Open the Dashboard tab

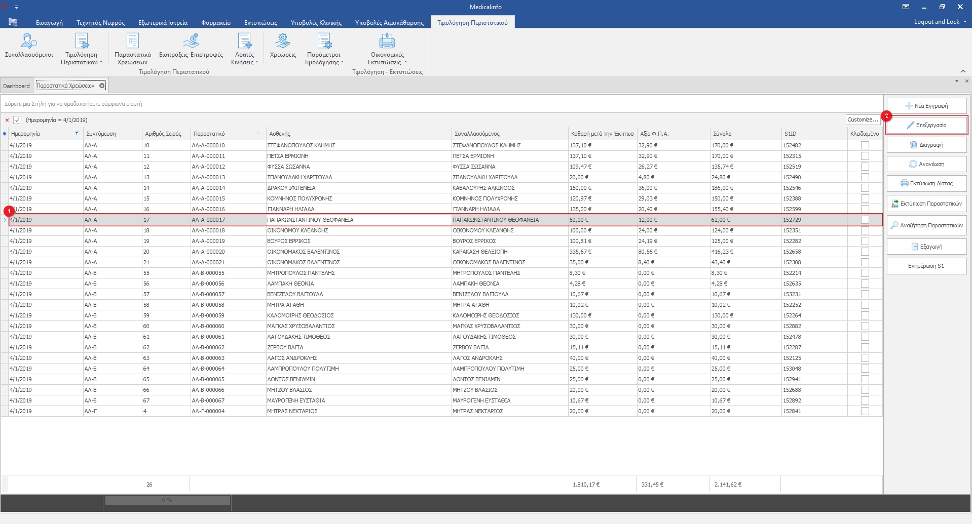[x=16, y=86]
